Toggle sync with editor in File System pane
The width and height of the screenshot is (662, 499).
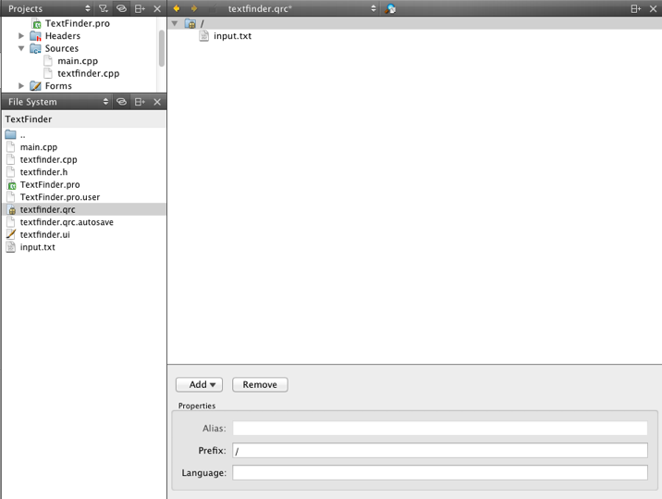coord(121,102)
